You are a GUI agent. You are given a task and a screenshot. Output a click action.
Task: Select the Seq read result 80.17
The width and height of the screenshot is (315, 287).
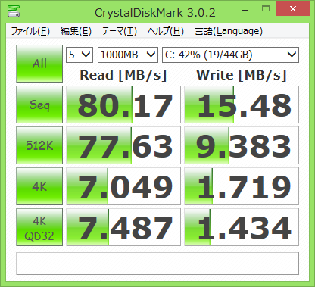123,105
